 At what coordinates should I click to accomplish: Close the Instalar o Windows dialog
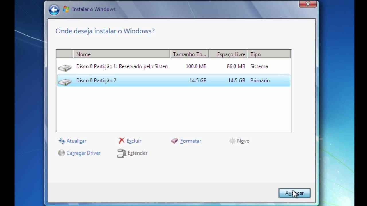308,4
